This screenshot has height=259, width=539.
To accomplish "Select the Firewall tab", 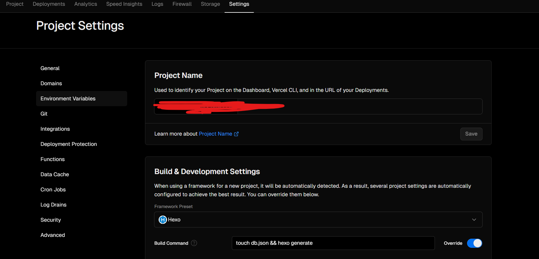I will 182,4.
